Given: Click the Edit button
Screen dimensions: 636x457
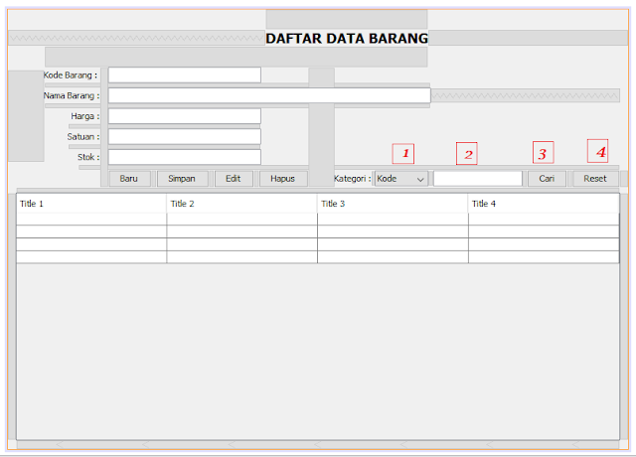Looking at the screenshot, I should coord(234,179).
